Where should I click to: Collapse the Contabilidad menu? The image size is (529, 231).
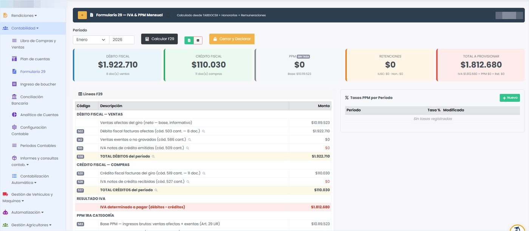(x=25, y=28)
